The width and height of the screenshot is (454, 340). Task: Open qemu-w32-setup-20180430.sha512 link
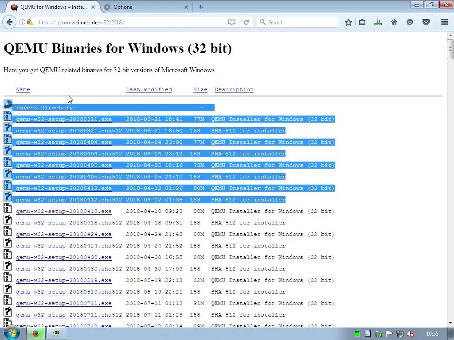point(69,269)
